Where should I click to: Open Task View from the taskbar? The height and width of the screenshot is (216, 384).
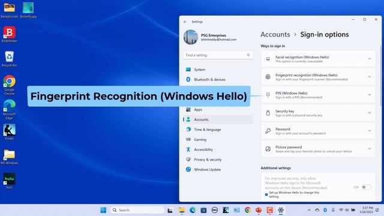pyautogui.click(x=170, y=210)
